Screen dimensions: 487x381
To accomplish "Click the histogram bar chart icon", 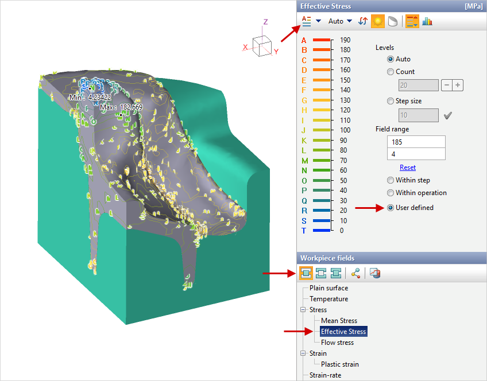I will point(427,21).
